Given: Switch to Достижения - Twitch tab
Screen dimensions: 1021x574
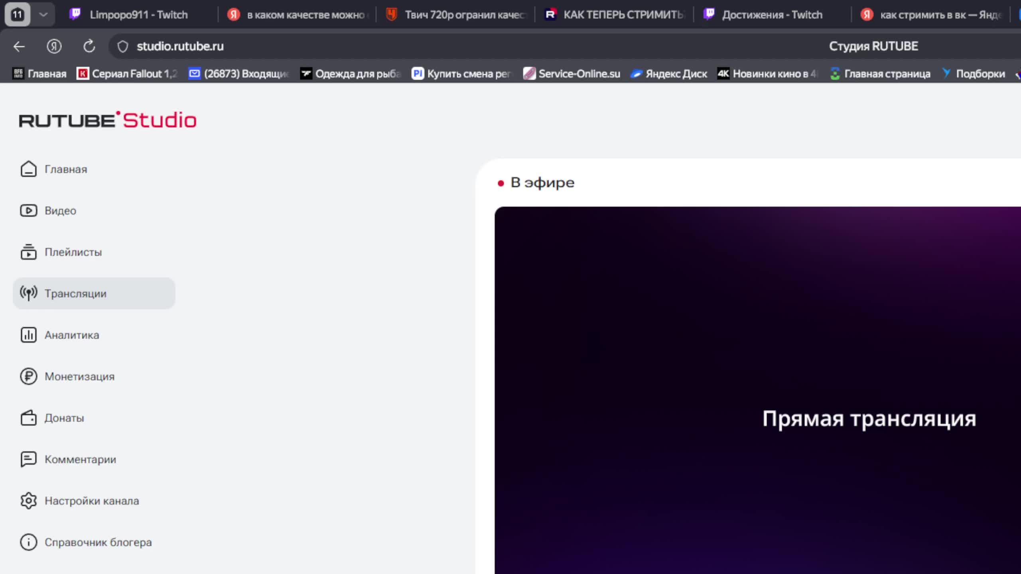Looking at the screenshot, I should (x=771, y=15).
